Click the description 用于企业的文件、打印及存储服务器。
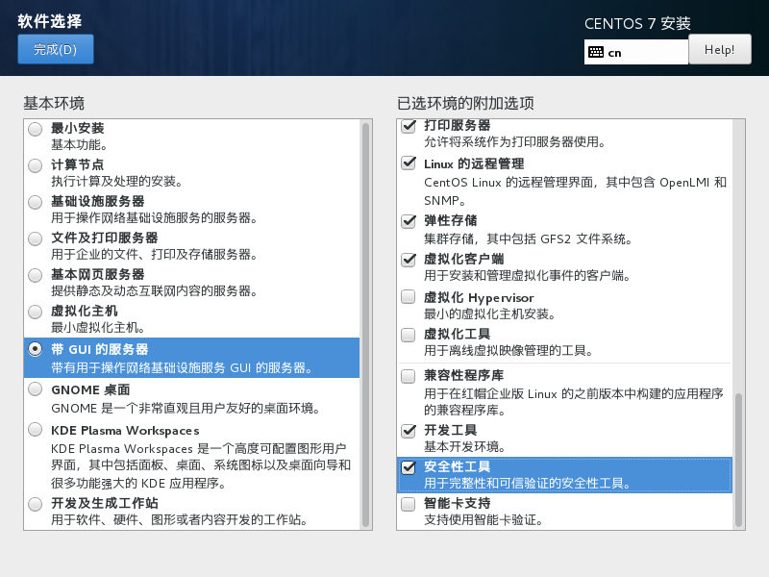Screen dimensions: 769x577 tap(155, 254)
